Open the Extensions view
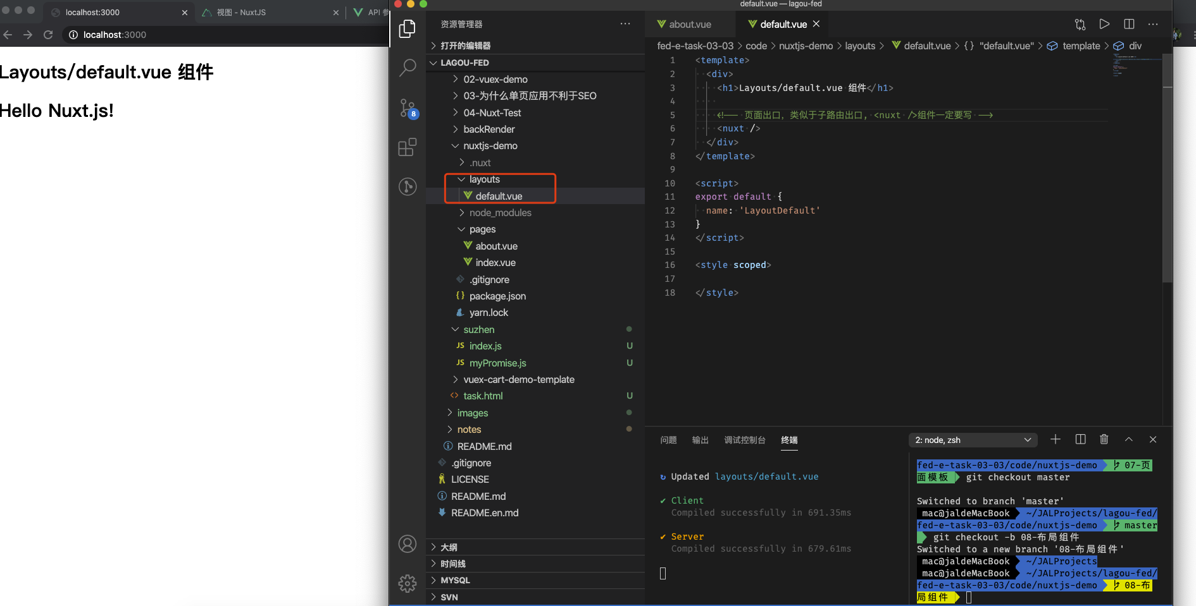This screenshot has height=606, width=1196. pos(408,147)
